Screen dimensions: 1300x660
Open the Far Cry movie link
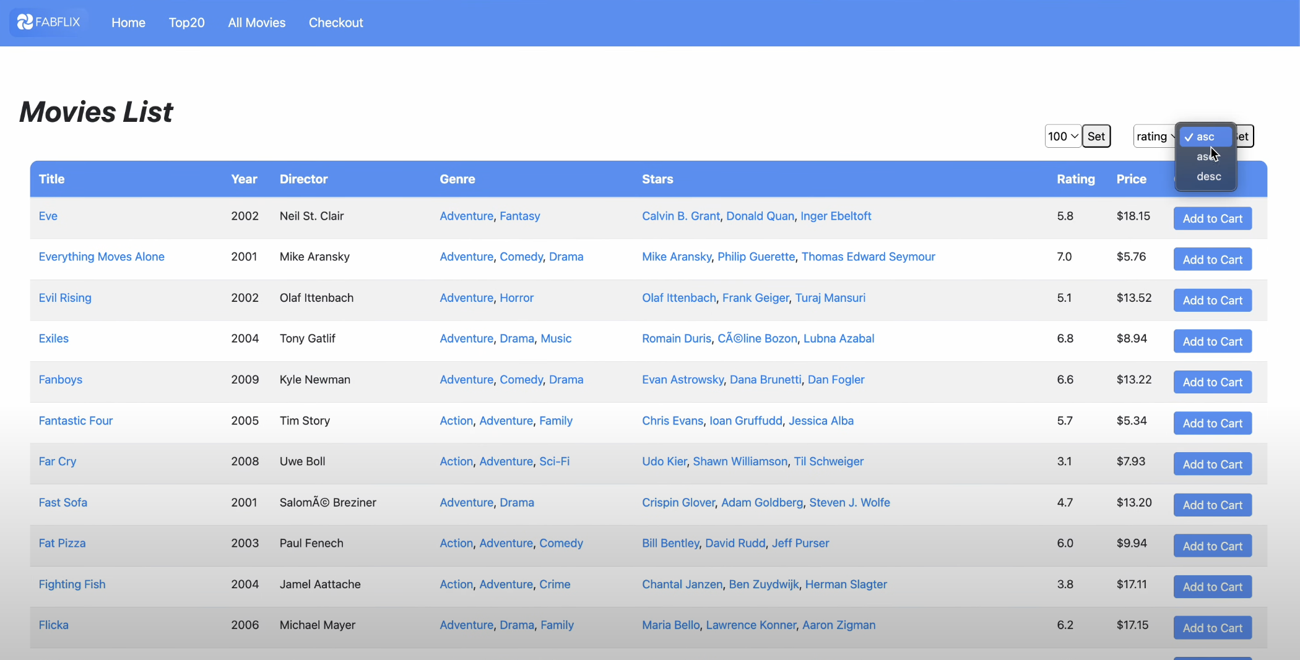pos(58,461)
